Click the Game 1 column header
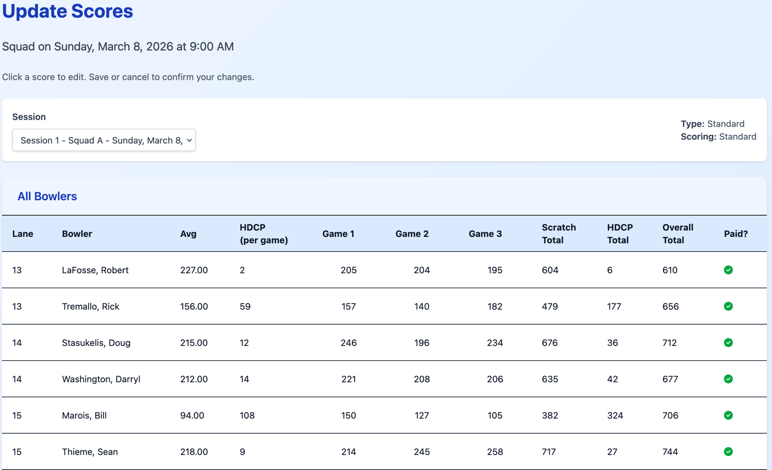 point(338,234)
